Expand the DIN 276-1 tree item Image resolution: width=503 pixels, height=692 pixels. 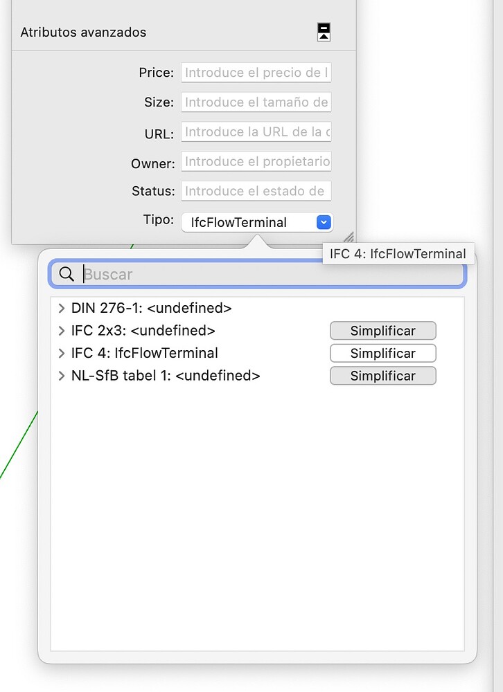click(62, 308)
